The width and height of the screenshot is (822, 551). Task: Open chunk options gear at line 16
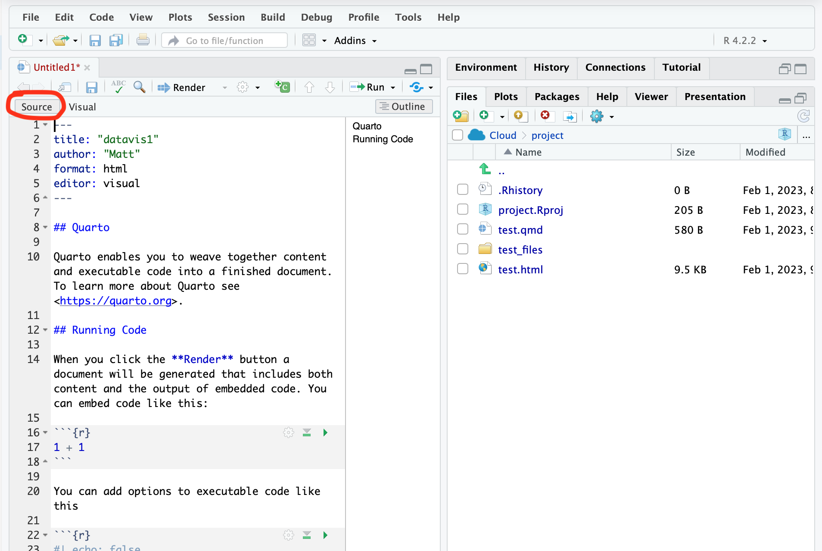click(289, 432)
